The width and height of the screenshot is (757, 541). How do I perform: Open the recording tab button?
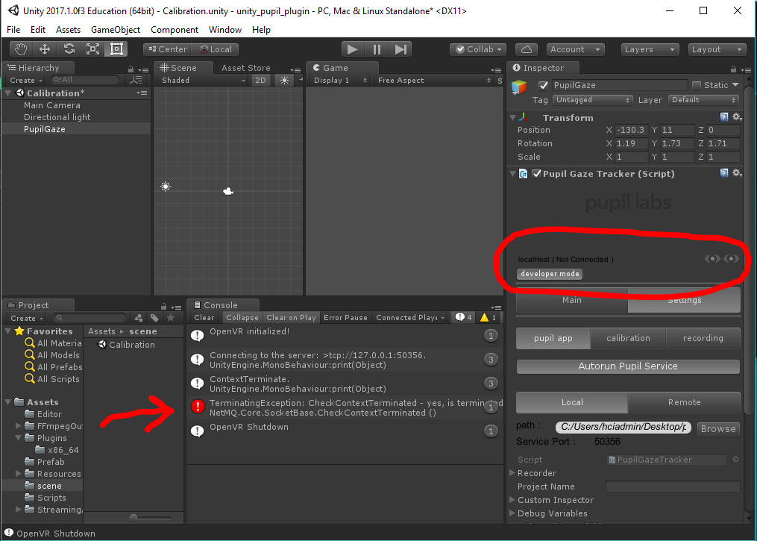point(703,338)
